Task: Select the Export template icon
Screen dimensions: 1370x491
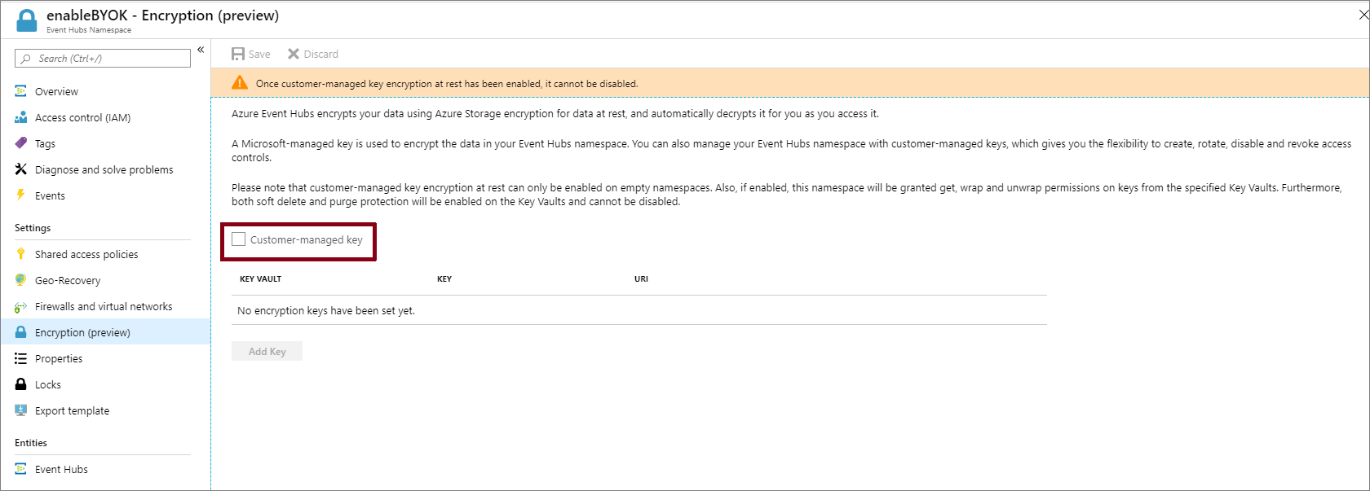Action: pos(20,410)
